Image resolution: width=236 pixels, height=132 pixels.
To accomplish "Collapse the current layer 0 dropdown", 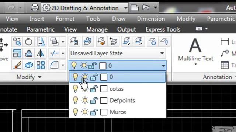I will pos(163,66).
